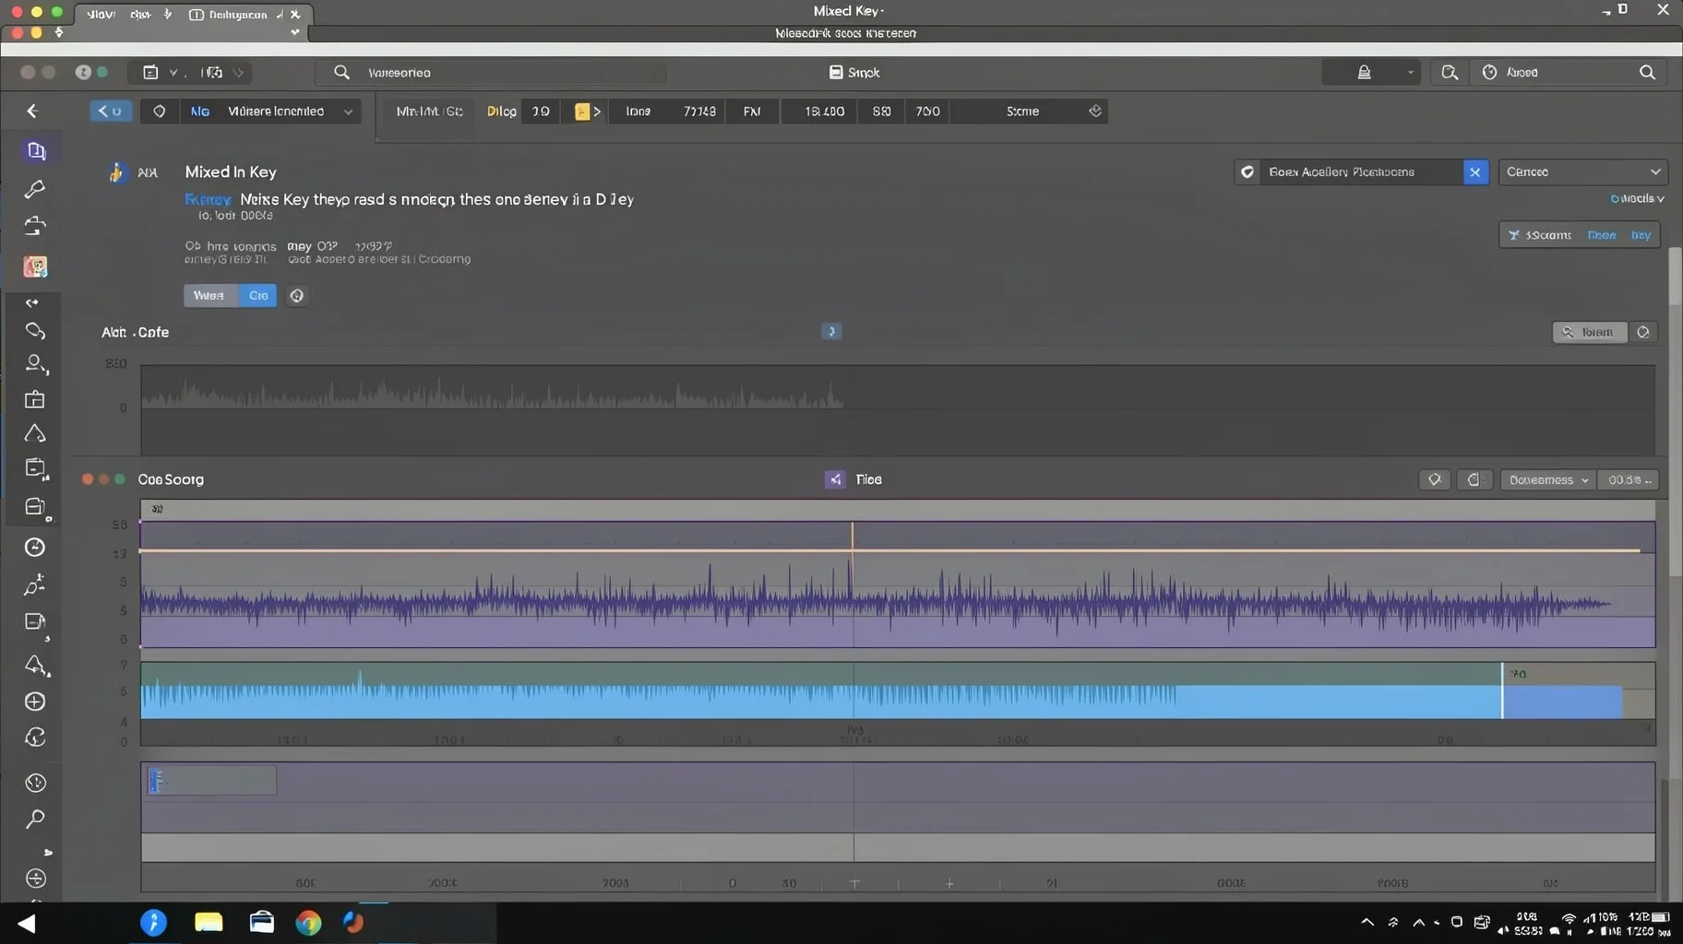Click the purple Tlee icon

point(834,479)
